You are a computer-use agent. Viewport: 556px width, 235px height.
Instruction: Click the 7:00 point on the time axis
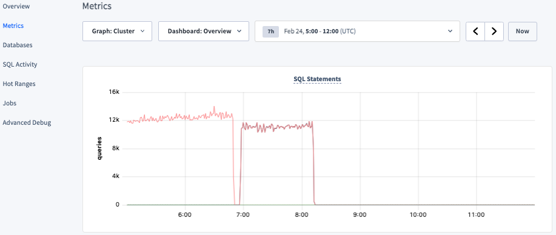tap(243, 214)
